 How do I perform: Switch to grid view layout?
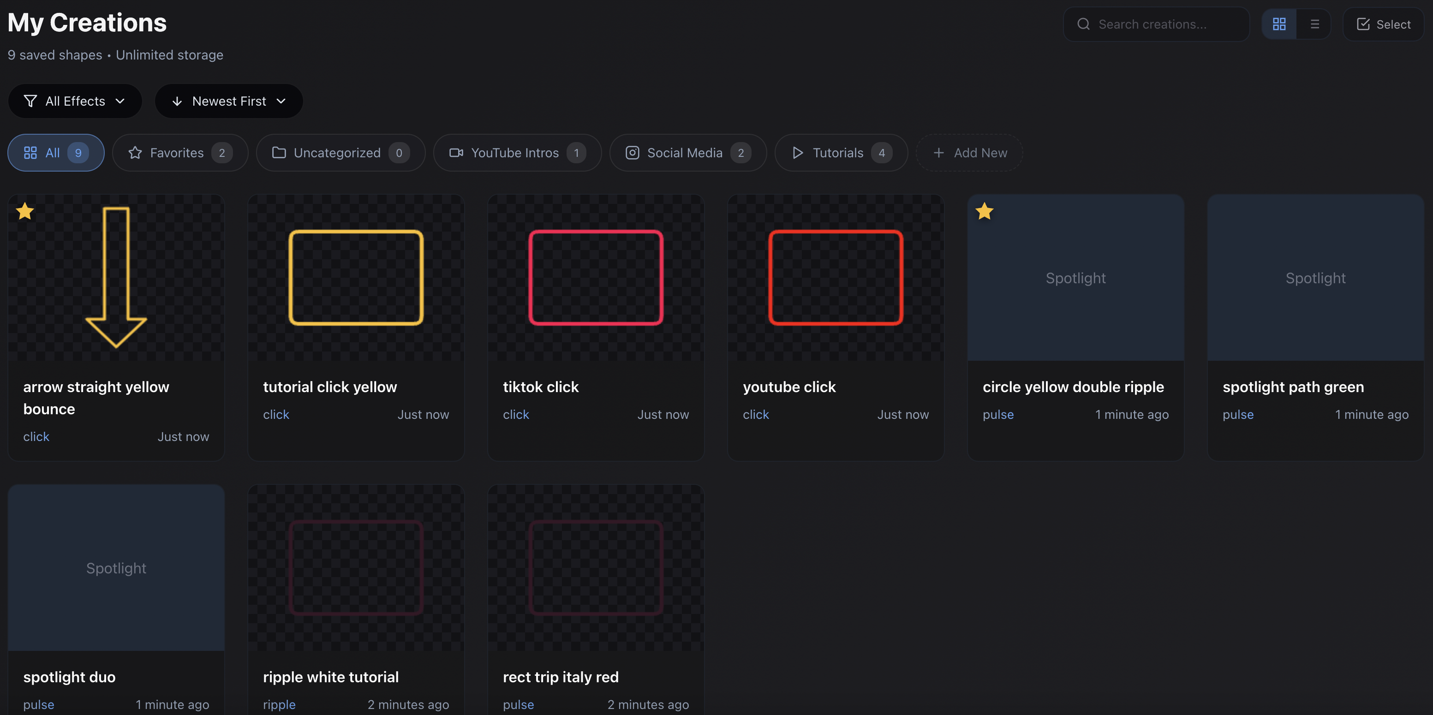pos(1279,24)
